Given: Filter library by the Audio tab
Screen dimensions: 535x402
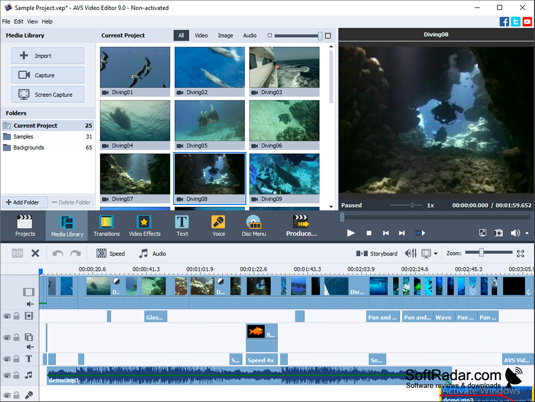Looking at the screenshot, I should click(x=249, y=36).
